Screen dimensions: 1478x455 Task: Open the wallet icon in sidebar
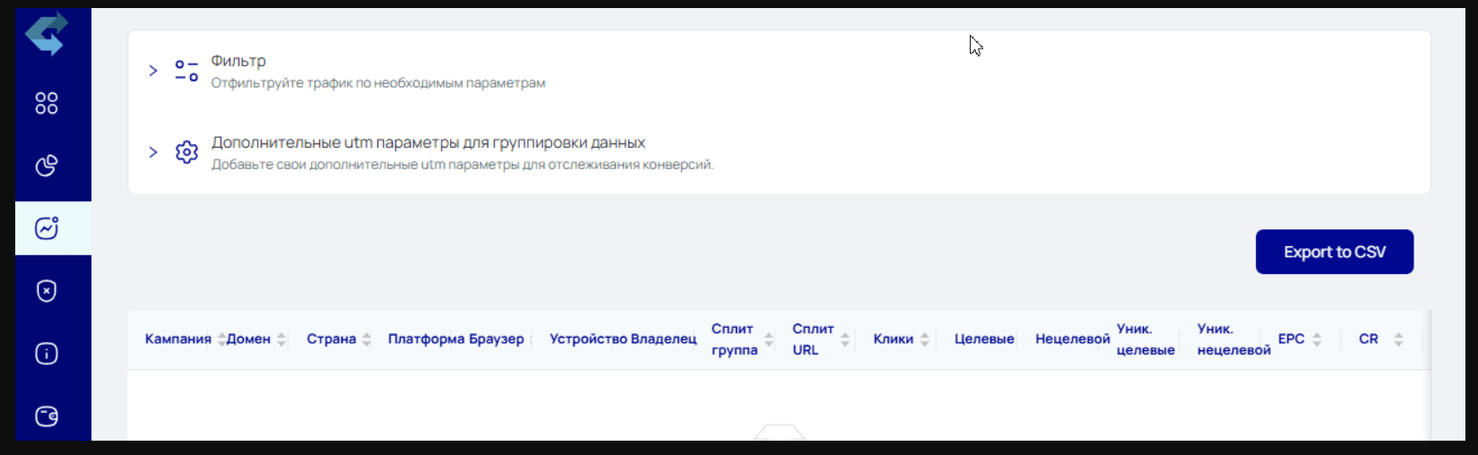coord(47,416)
